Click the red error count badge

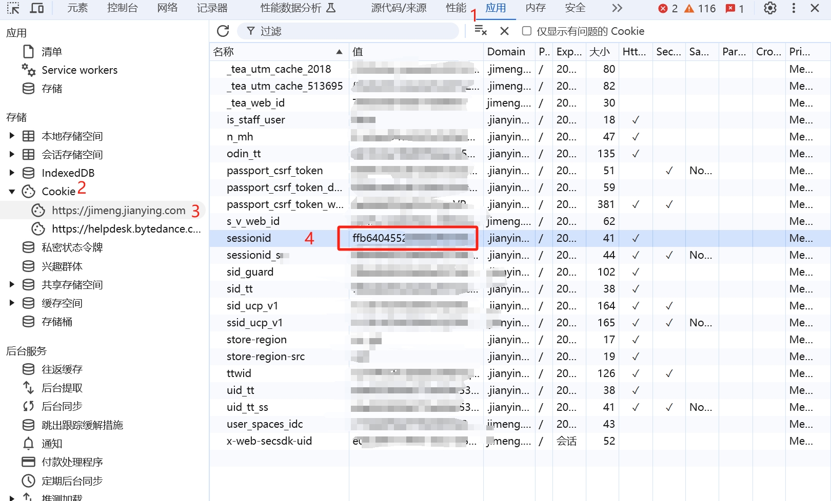point(668,9)
